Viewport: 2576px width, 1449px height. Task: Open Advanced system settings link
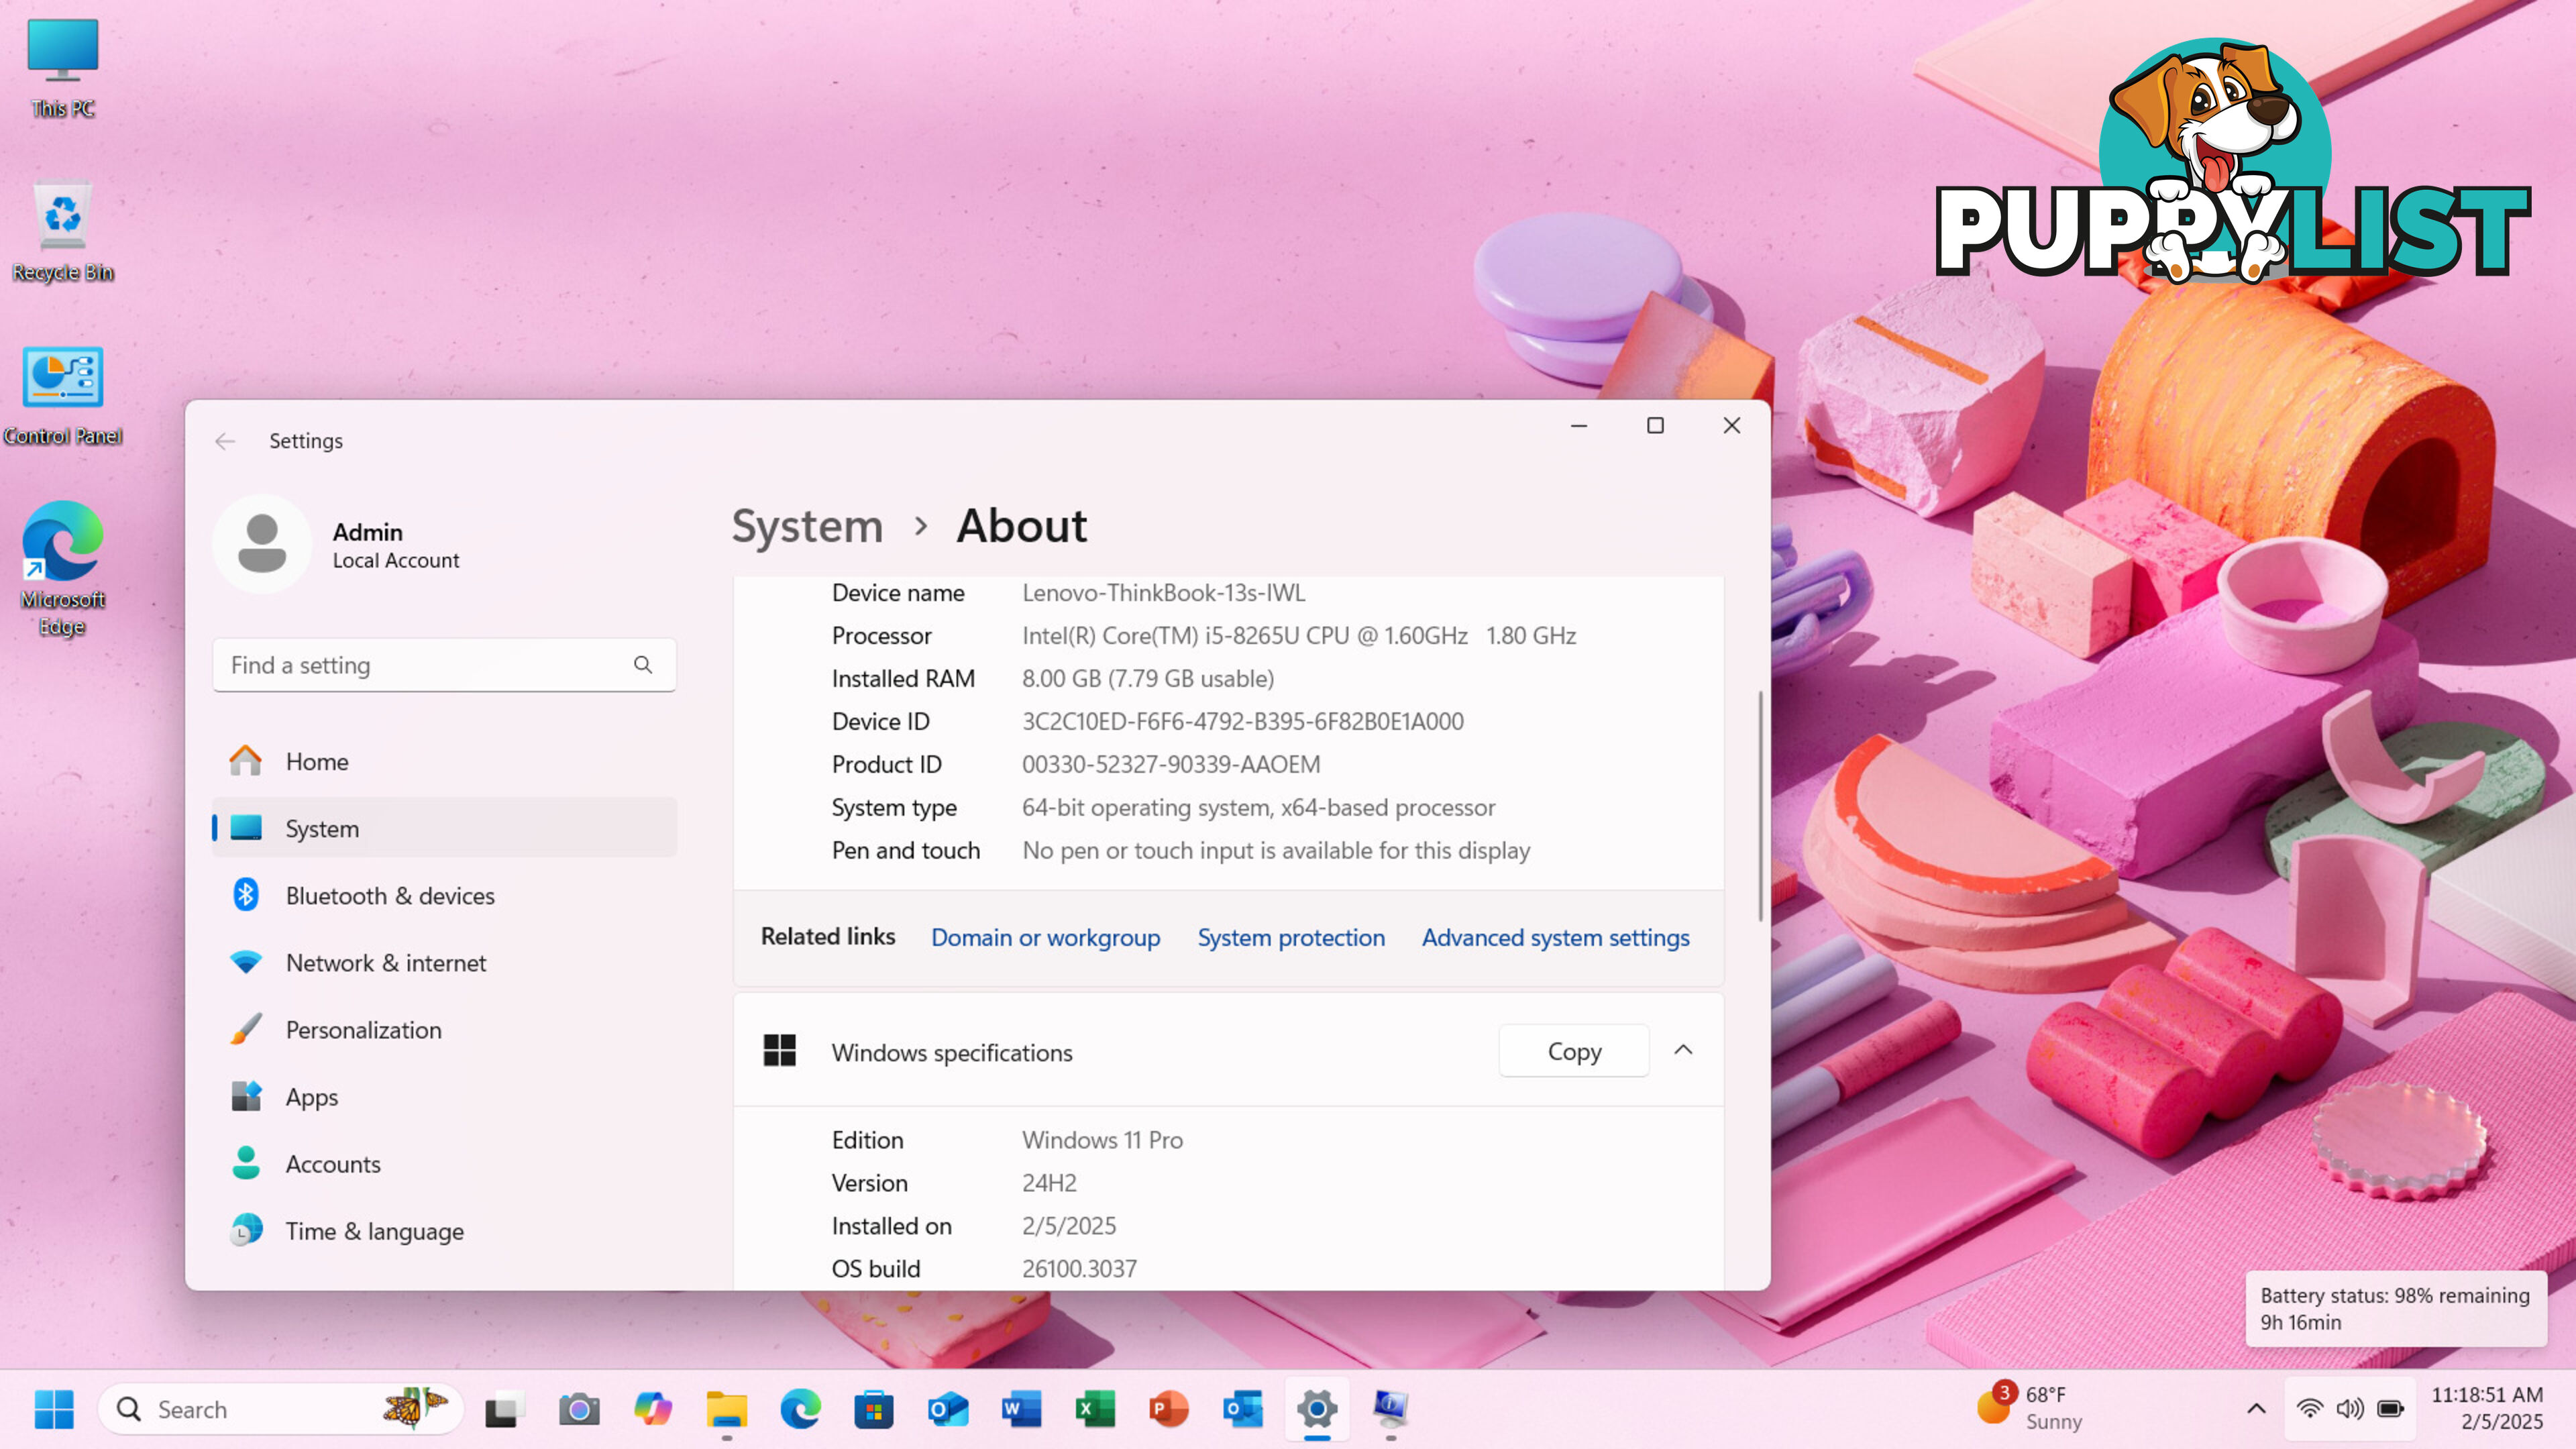tap(1556, 938)
